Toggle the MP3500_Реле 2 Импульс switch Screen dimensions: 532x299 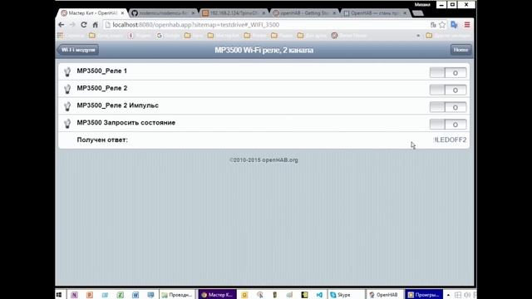[x=448, y=107]
